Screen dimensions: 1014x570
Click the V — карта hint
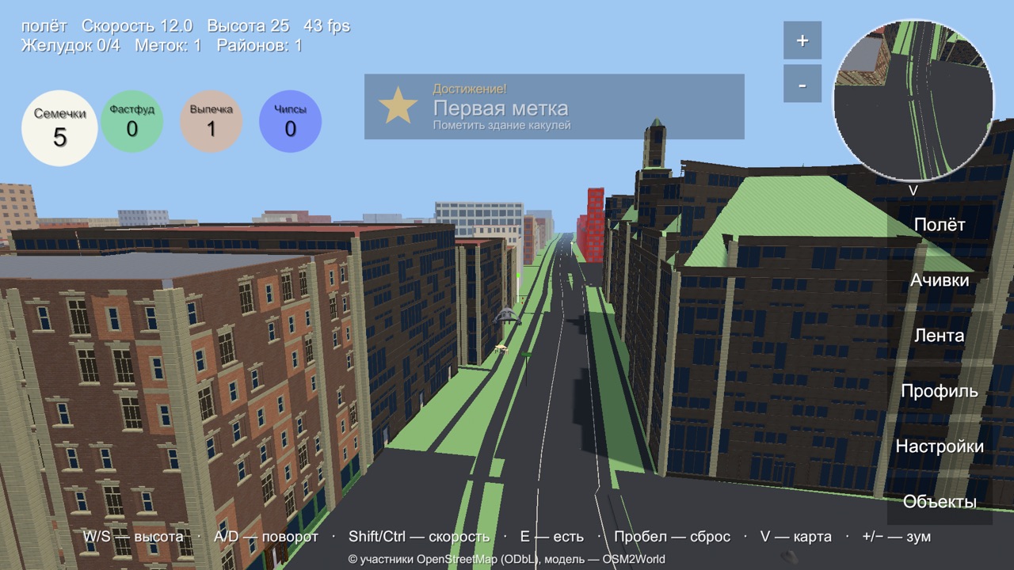(796, 537)
